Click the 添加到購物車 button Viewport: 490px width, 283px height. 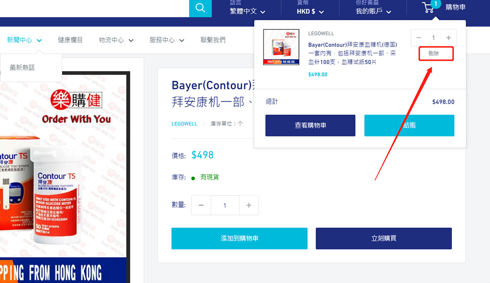(239, 238)
